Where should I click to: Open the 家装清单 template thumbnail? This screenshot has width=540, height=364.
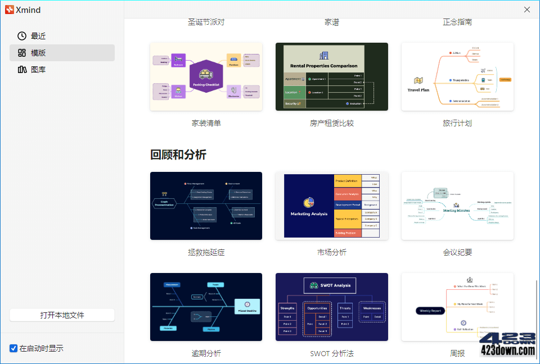tap(206, 76)
